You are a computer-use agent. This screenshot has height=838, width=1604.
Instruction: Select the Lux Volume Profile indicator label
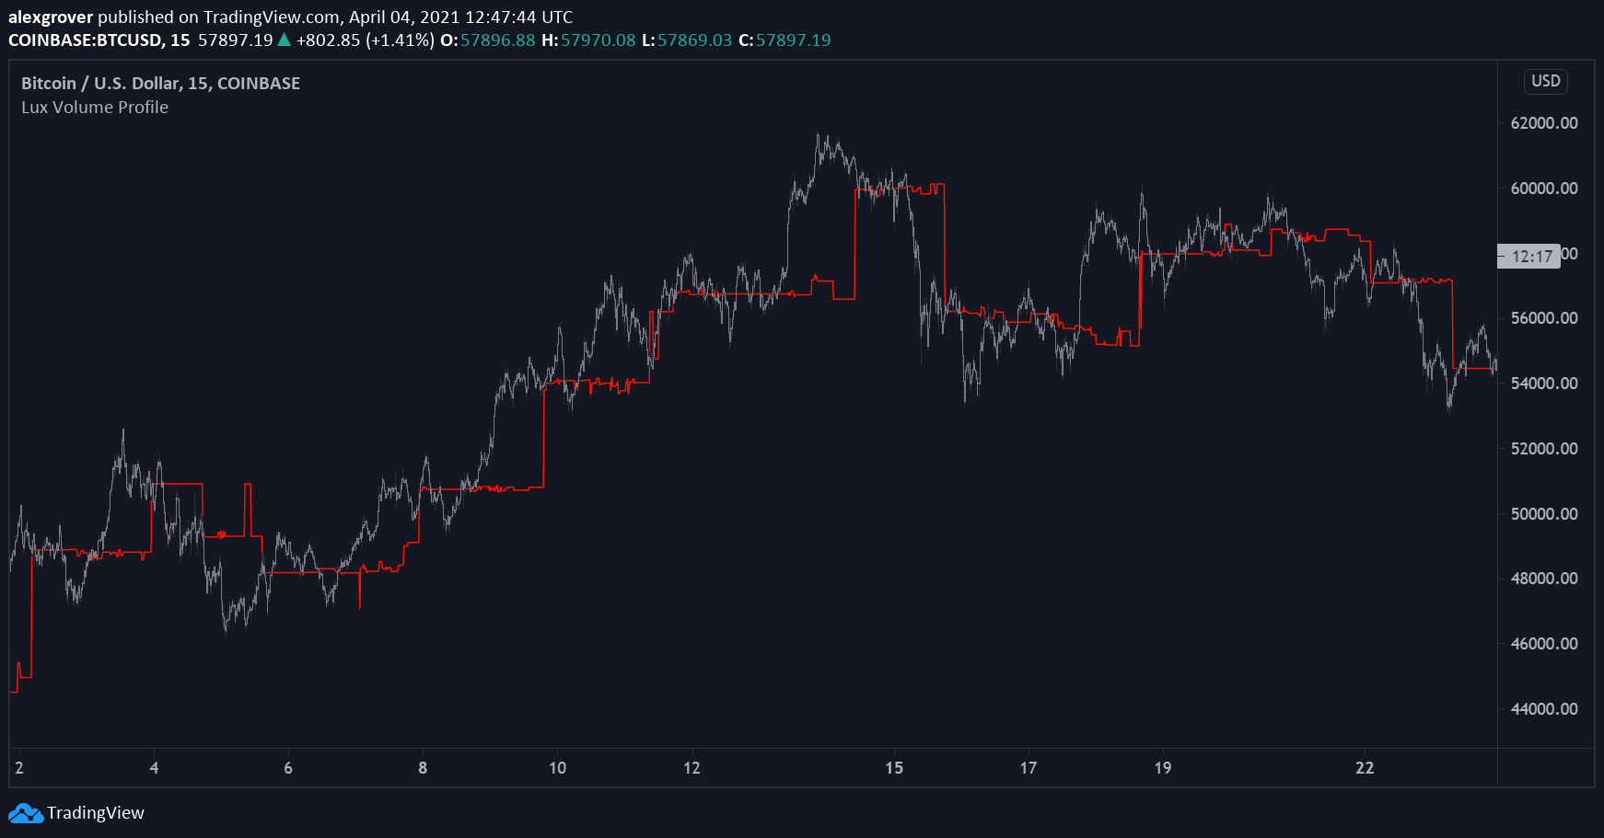(x=95, y=107)
